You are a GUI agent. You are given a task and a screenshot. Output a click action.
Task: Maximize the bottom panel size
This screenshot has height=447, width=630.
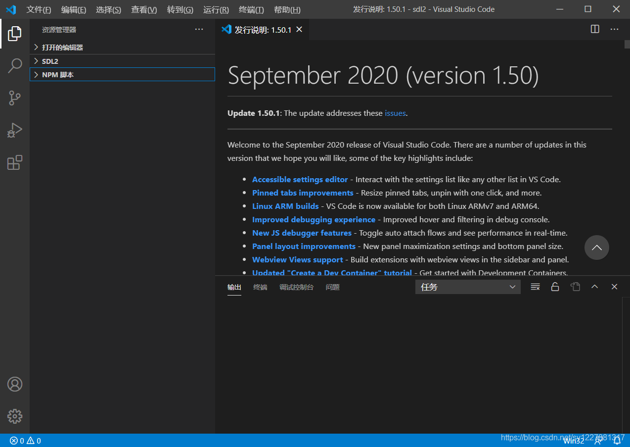coord(594,287)
